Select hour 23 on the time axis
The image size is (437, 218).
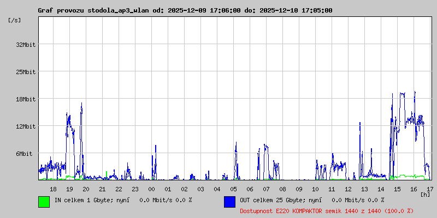[x=135, y=189]
